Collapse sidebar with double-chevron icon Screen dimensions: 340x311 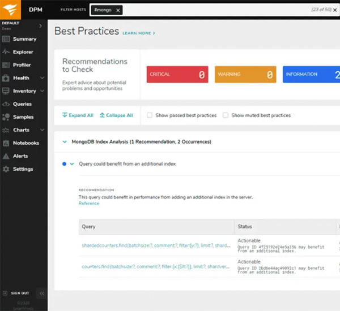(x=42, y=293)
